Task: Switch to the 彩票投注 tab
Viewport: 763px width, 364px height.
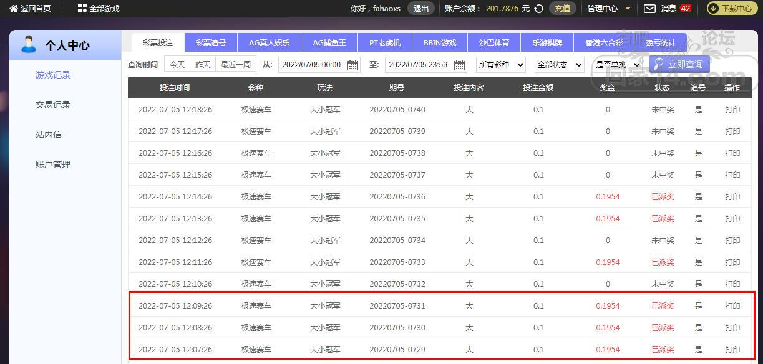Action: [x=158, y=43]
